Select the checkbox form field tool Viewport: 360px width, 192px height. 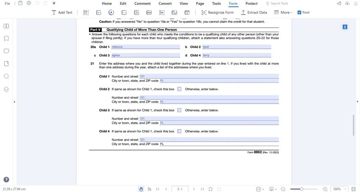(99, 12)
